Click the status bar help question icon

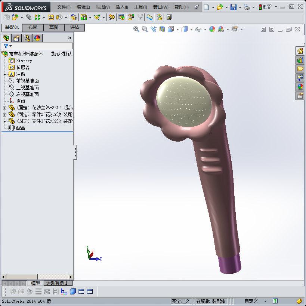point(275,301)
